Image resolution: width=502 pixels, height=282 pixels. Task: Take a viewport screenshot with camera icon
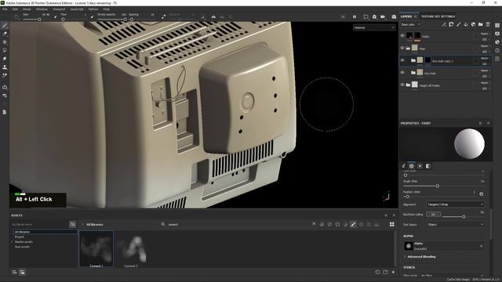tap(394, 16)
